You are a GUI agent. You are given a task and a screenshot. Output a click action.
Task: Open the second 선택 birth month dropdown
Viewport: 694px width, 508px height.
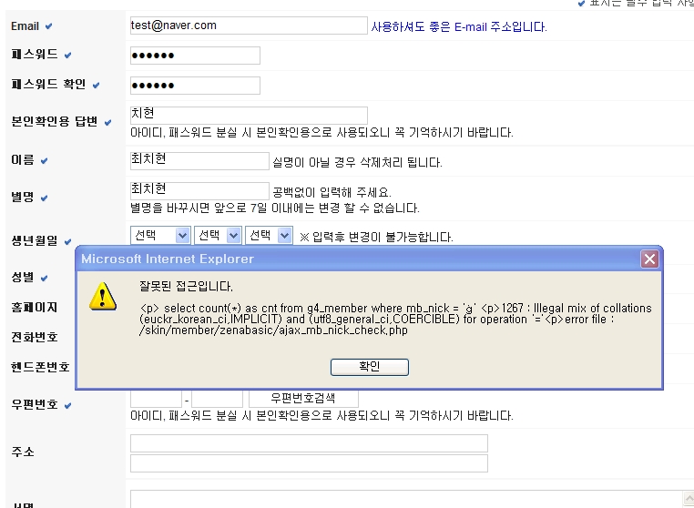219,236
